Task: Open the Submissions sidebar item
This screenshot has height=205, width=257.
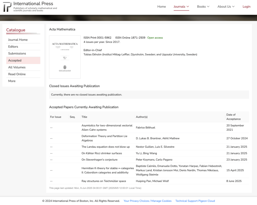Action: pyautogui.click(x=17, y=54)
